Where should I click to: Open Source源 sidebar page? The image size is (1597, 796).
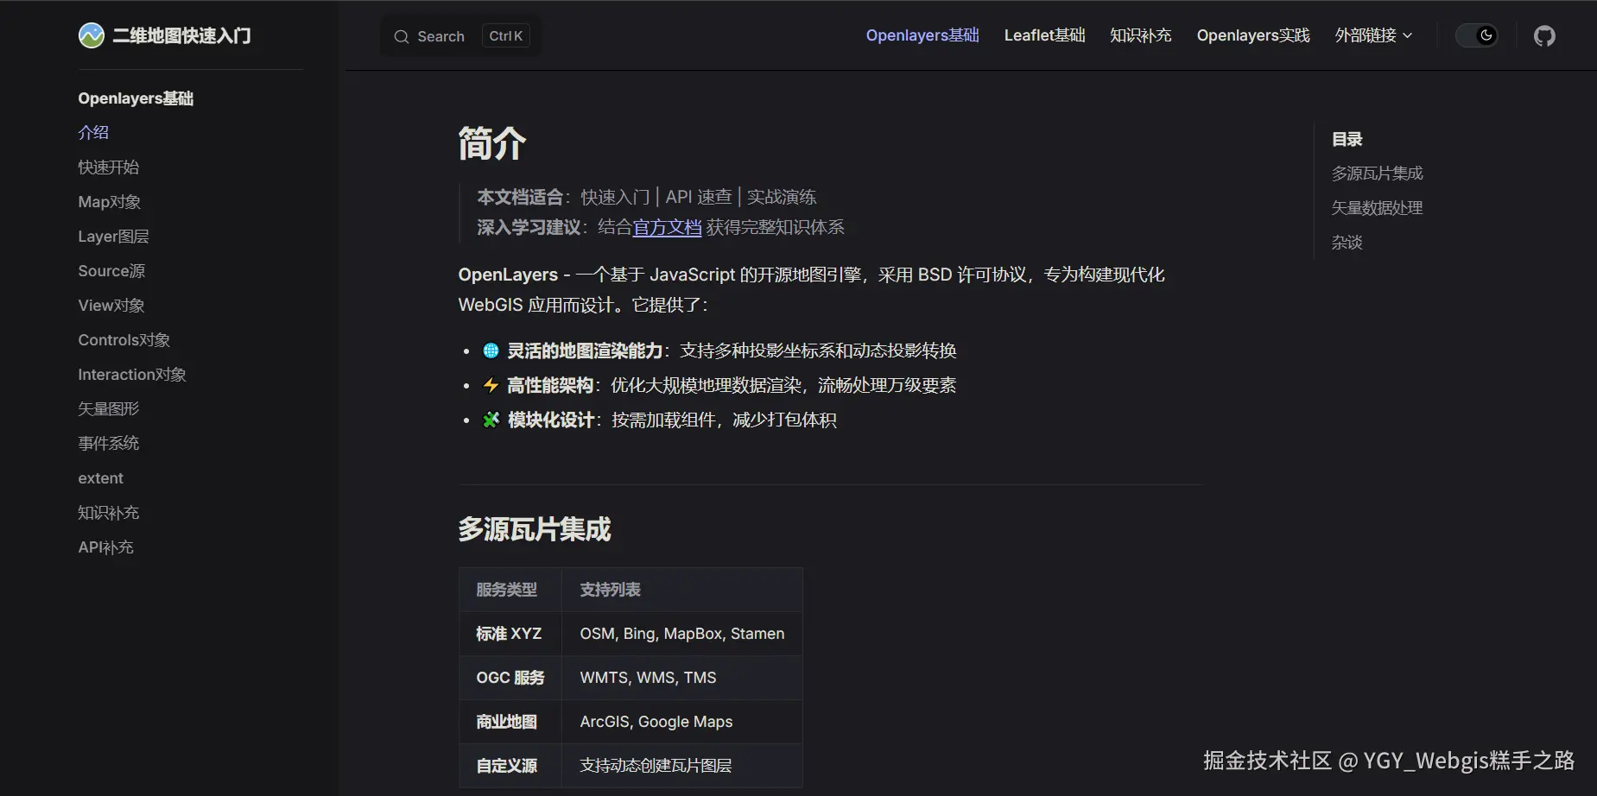[111, 270]
